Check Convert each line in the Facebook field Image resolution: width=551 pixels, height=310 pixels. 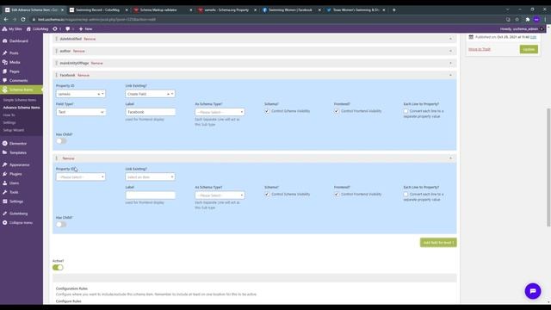(406, 111)
